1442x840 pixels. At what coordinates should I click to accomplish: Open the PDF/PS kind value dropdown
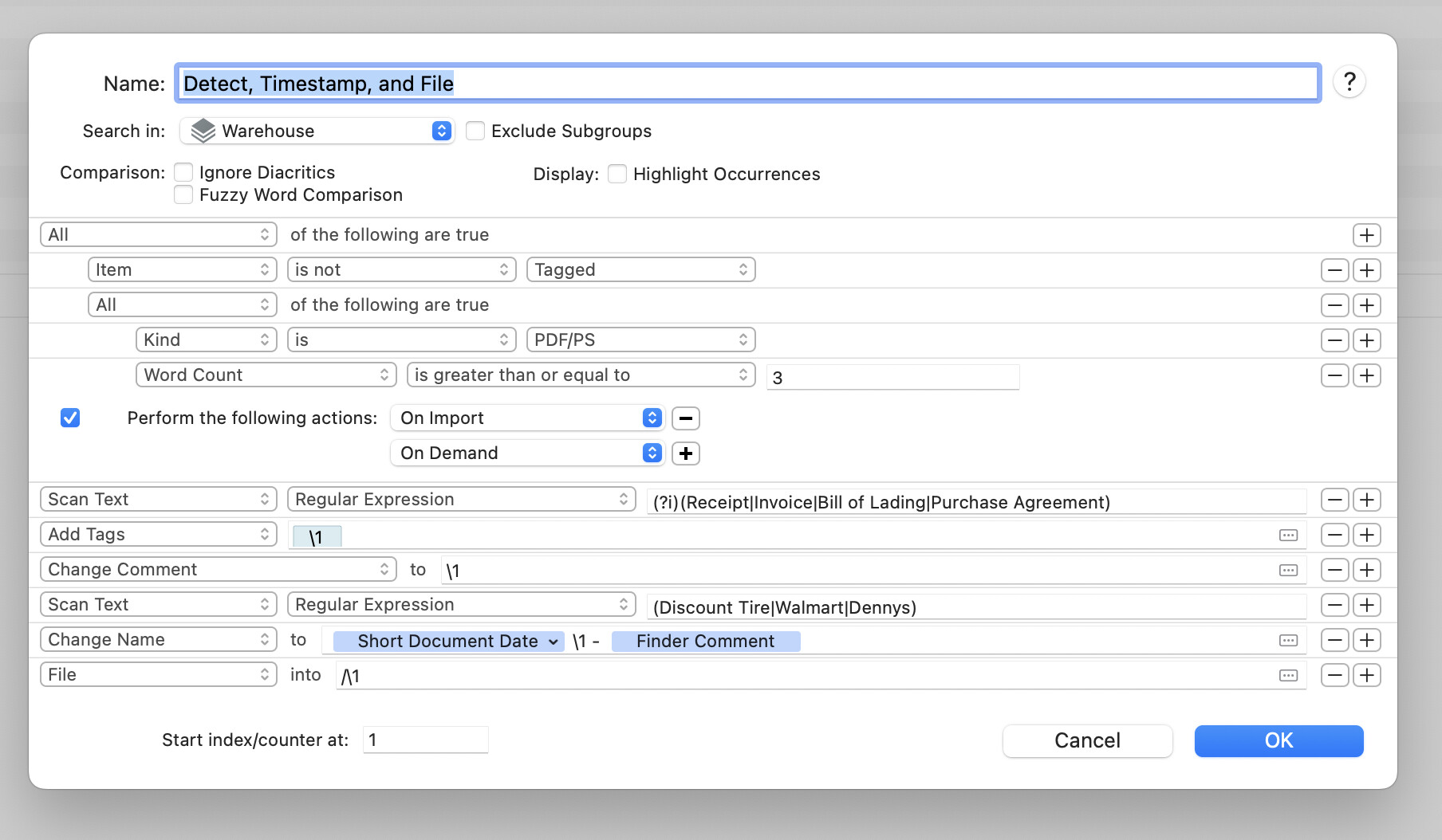click(x=640, y=340)
